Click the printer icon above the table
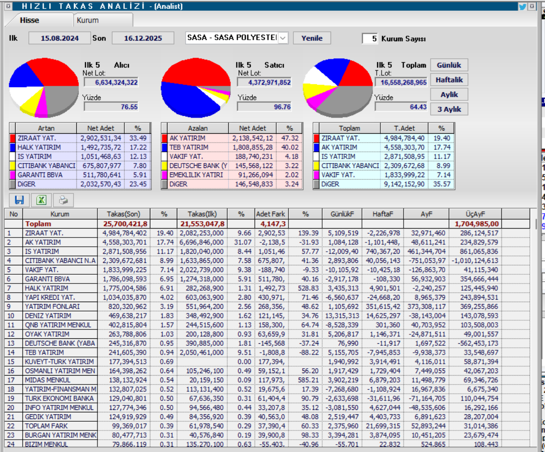The height and width of the screenshot is (452, 545). pos(63,200)
